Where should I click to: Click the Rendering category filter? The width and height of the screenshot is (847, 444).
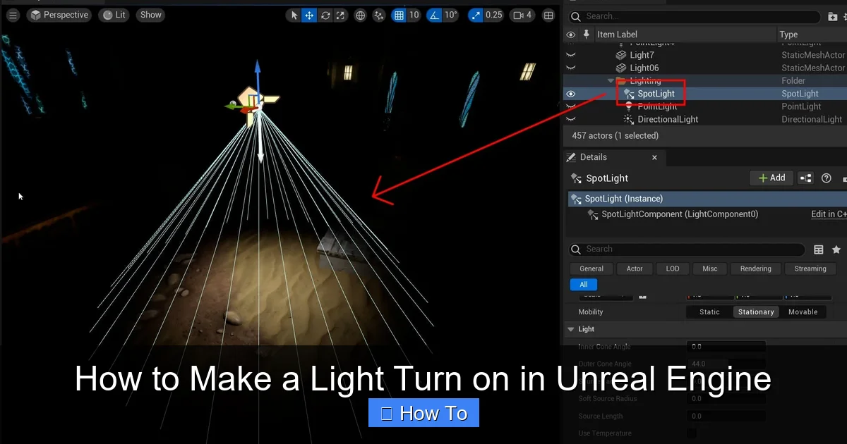pos(755,269)
